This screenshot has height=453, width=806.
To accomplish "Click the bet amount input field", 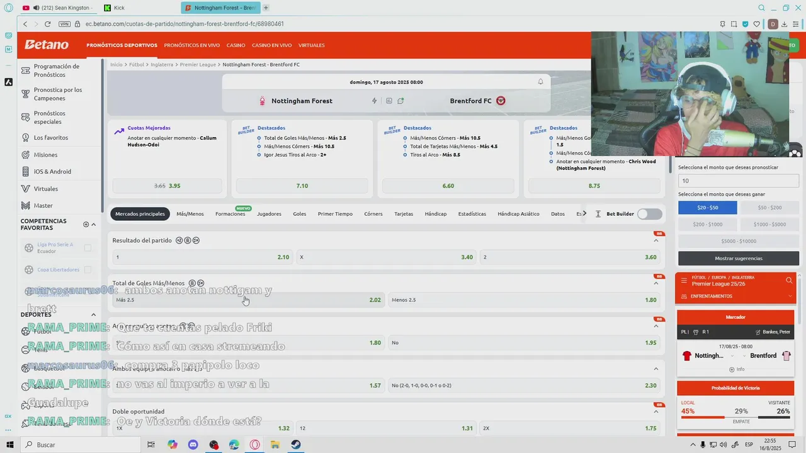I will tap(739, 181).
